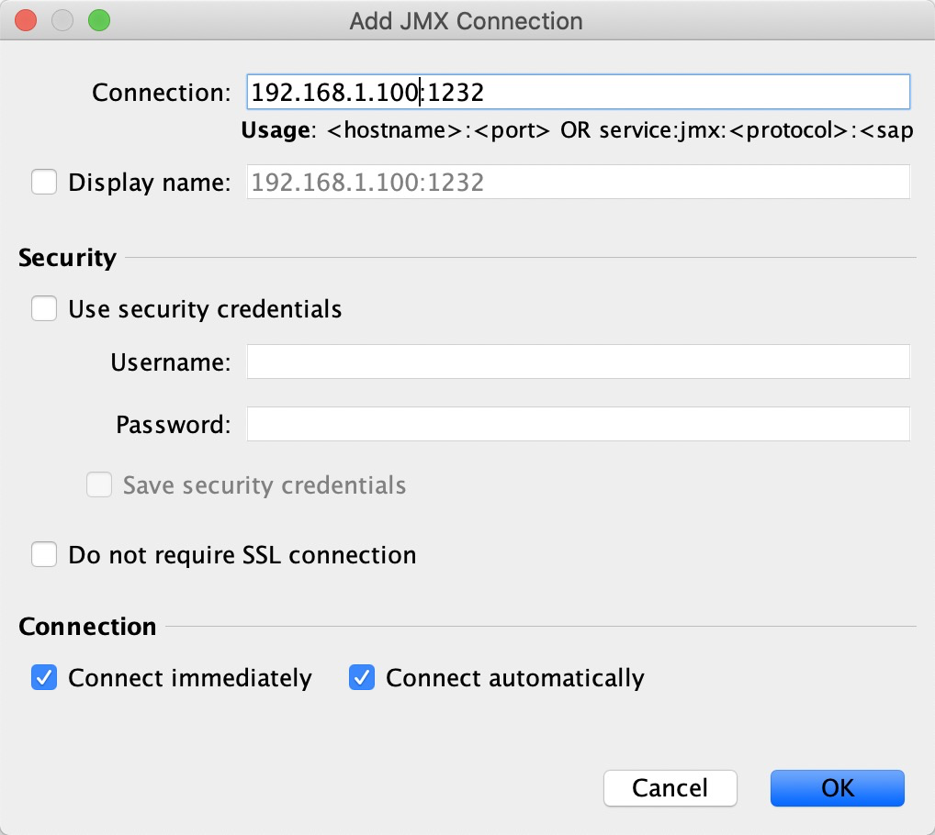Click the Username: label
The height and width of the screenshot is (835, 935).
click(x=171, y=362)
